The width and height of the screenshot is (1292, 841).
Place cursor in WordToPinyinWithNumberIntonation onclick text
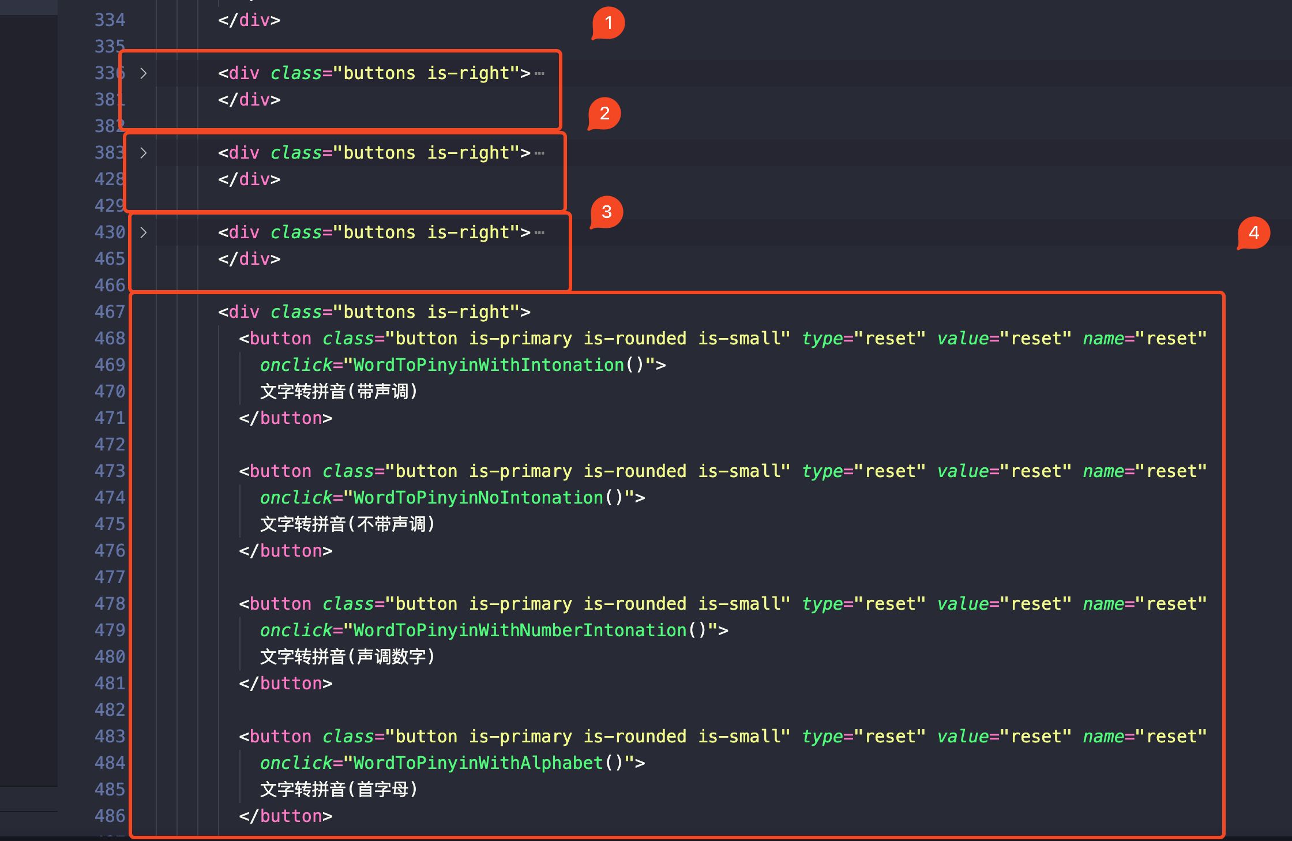(x=519, y=630)
